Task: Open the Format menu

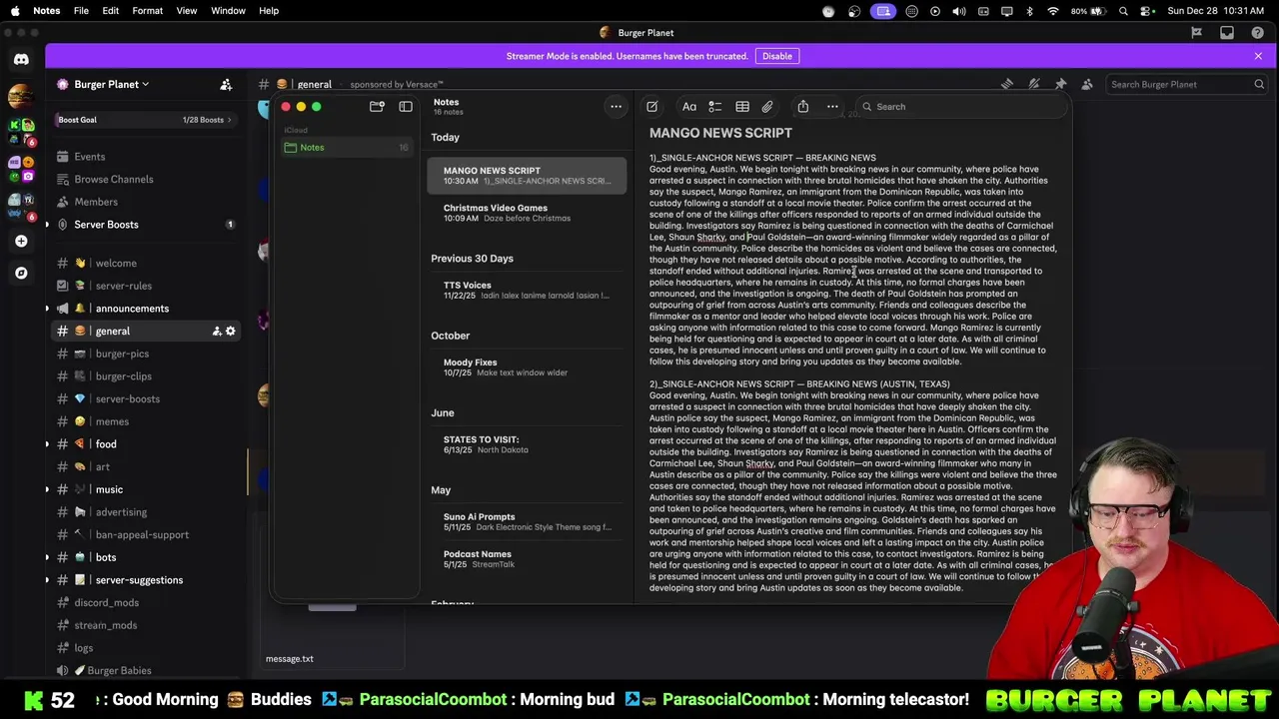Action: point(147,11)
